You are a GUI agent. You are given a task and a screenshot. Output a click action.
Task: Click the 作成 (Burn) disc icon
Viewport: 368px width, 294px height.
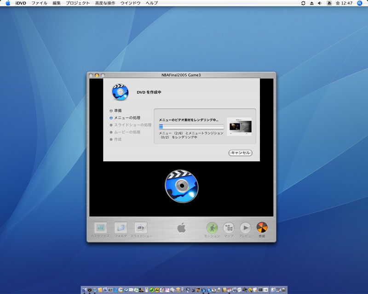coord(262,227)
